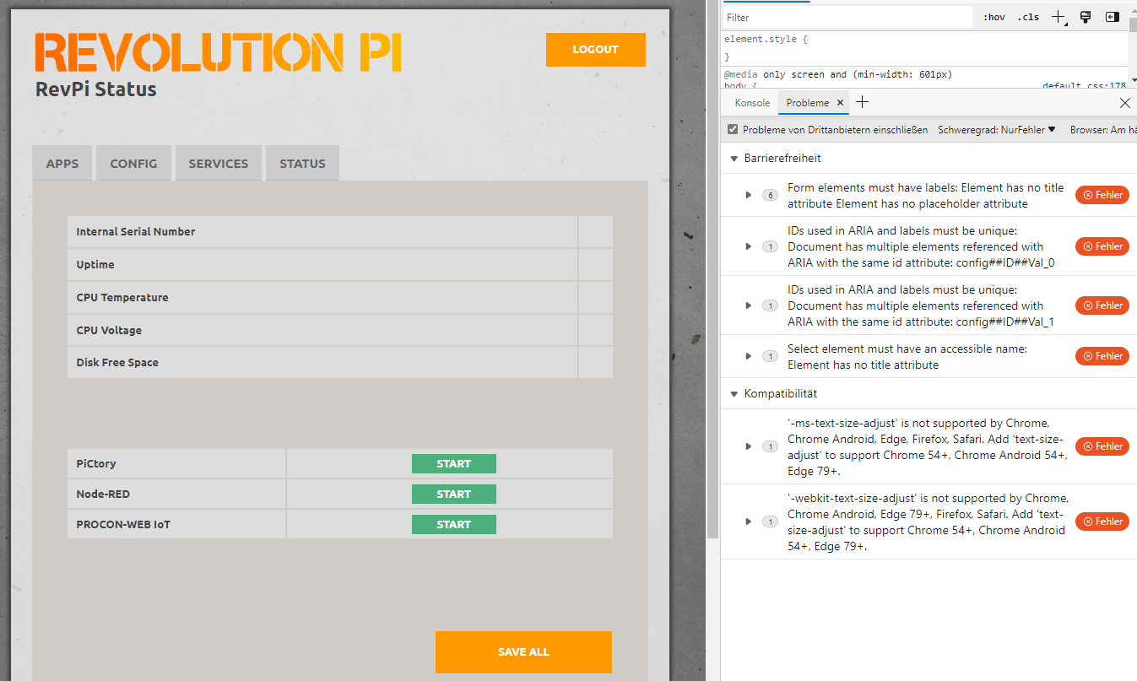Expand the '-ms-text-size-adjust' compatibility issue
The width and height of the screenshot is (1137, 681).
[x=748, y=446]
